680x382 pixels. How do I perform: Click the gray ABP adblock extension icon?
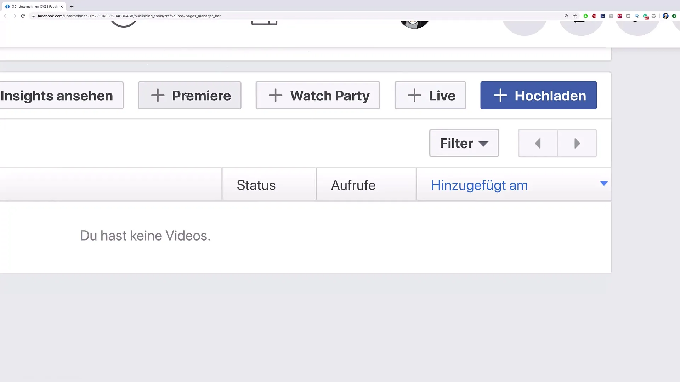pyautogui.click(x=654, y=16)
